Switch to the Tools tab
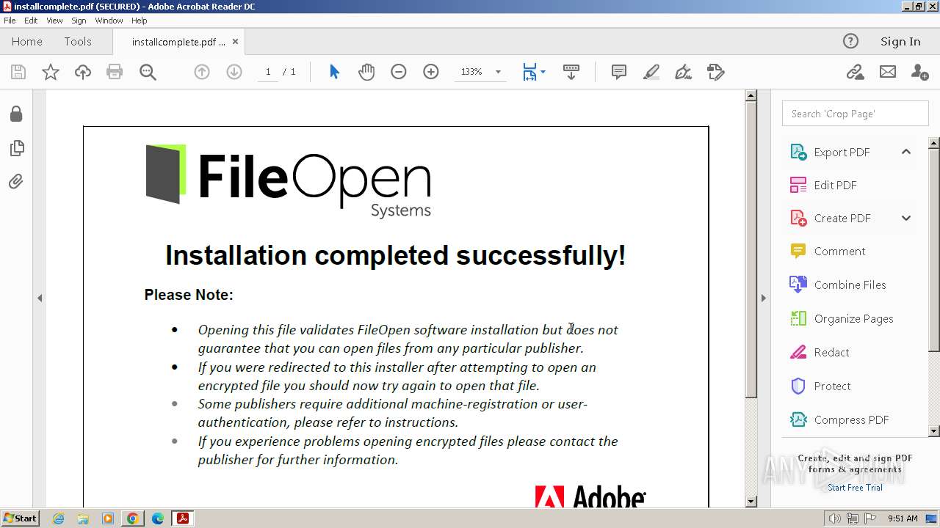Viewport: 940px width, 528px height. tap(78, 41)
